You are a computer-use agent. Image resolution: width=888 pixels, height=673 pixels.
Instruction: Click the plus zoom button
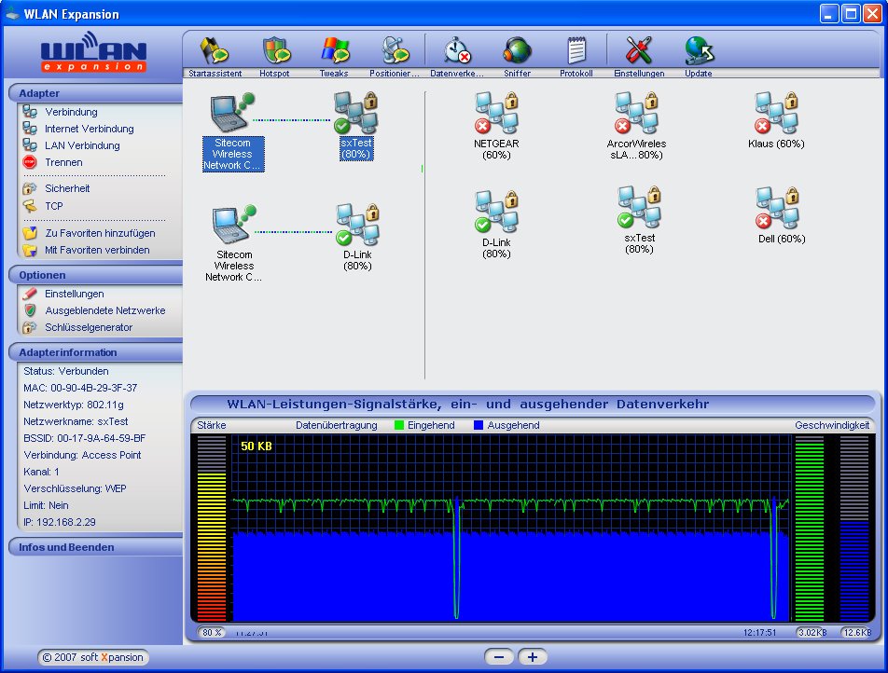533,657
